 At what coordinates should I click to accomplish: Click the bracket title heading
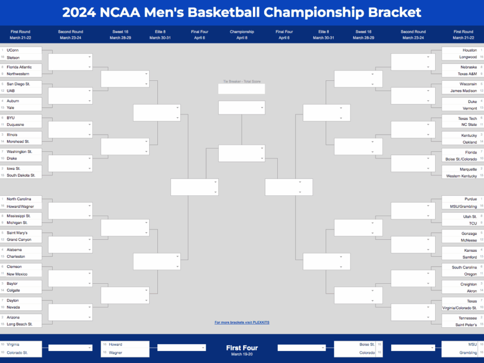point(241,13)
